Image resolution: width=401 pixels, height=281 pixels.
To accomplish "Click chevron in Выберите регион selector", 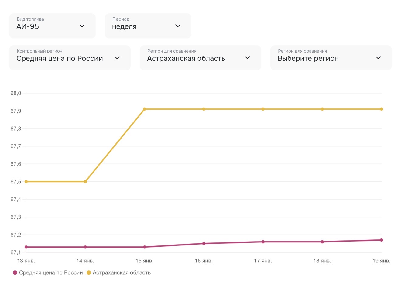I will tap(378, 58).
